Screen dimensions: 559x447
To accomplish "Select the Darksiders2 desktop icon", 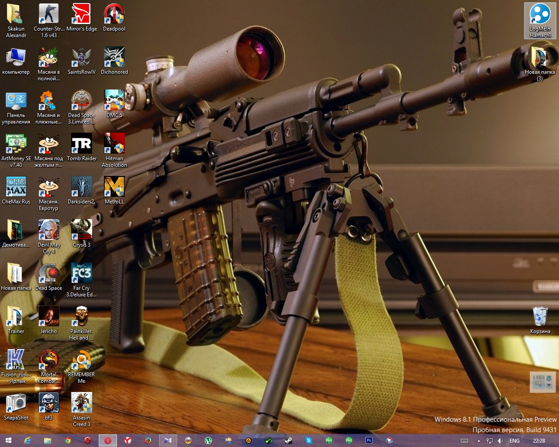I will pyautogui.click(x=82, y=190).
